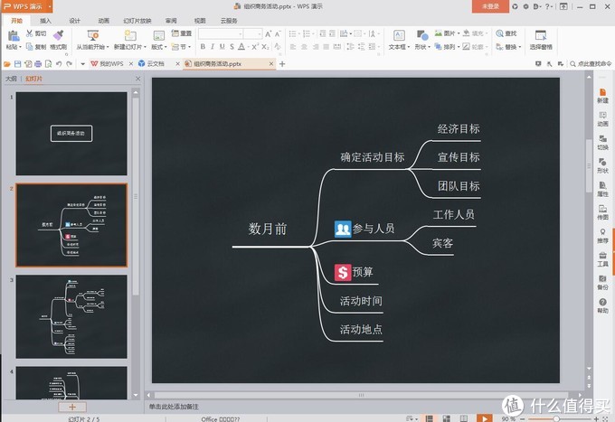
Task: Click the zoom slider handle
Action: (556, 419)
